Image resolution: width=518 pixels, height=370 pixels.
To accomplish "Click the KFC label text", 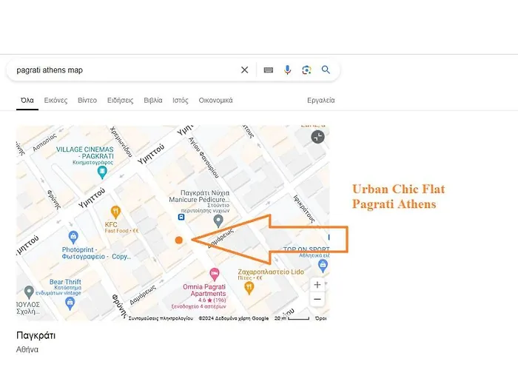I will pos(111,225).
